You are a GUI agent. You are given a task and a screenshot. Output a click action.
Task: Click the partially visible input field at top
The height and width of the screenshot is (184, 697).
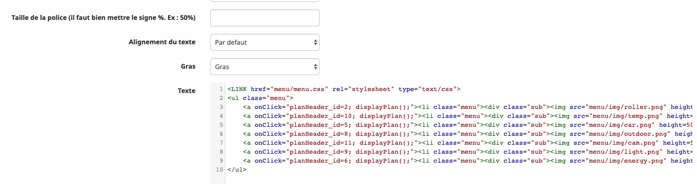click(x=265, y=1)
